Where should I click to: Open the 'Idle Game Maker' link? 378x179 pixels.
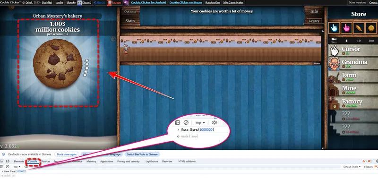click(233, 3)
